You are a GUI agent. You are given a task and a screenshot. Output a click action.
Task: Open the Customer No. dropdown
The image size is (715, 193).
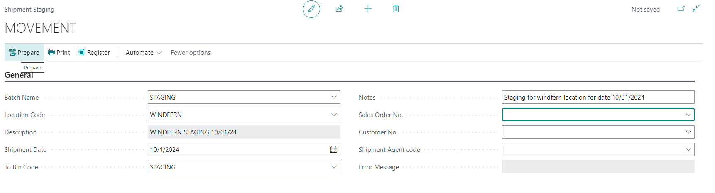point(688,132)
